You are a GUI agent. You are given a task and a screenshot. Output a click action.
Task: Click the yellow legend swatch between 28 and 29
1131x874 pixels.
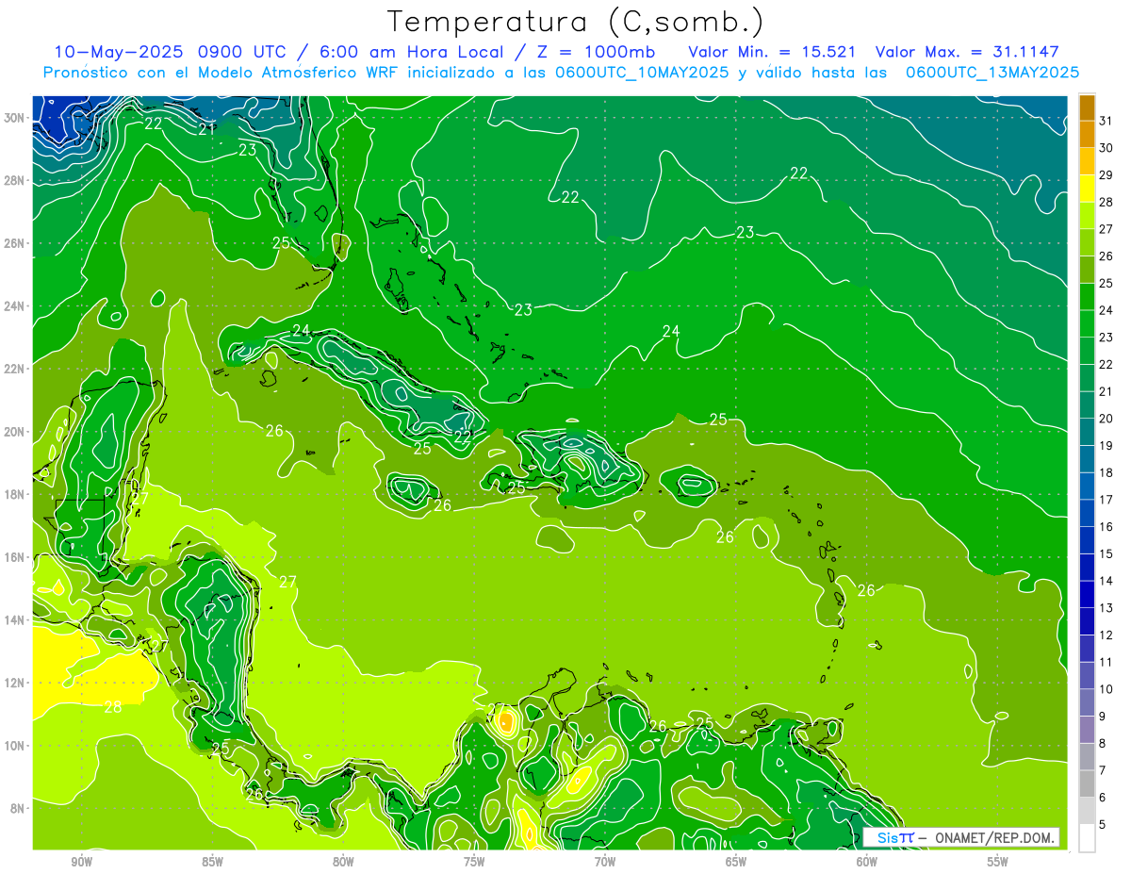1087,189
